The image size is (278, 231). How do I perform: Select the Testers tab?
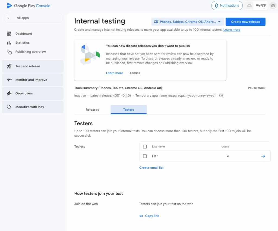(x=128, y=110)
